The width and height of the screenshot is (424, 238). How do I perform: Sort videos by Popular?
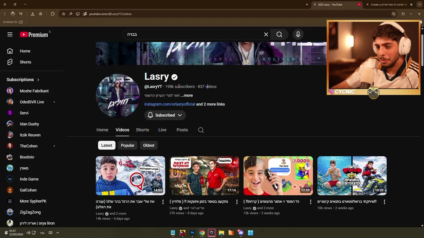click(128, 145)
